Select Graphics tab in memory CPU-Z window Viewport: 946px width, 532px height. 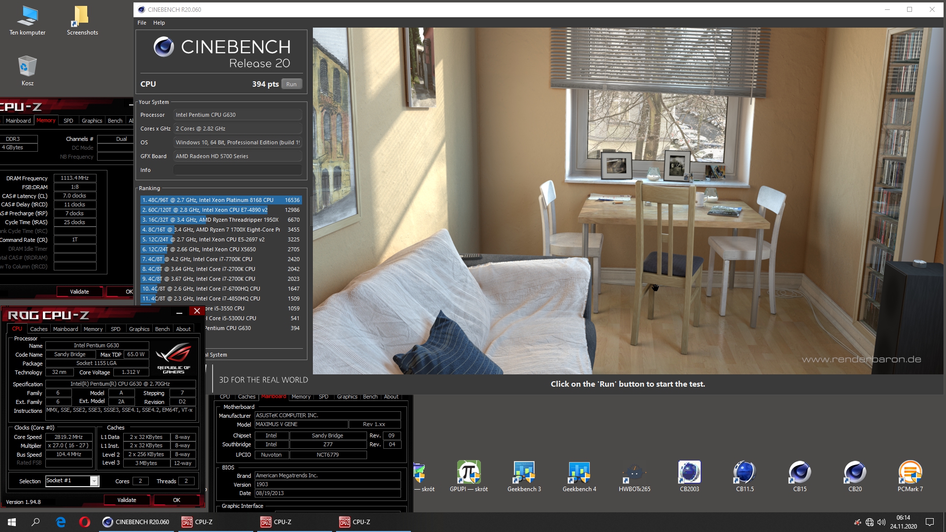point(92,121)
